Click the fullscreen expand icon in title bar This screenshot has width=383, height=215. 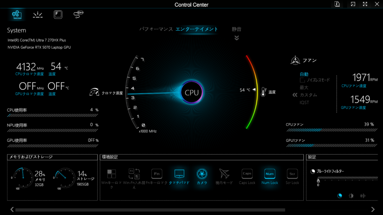coord(365,4)
